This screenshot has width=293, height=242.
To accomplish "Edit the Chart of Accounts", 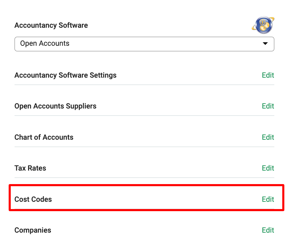I will point(268,137).
